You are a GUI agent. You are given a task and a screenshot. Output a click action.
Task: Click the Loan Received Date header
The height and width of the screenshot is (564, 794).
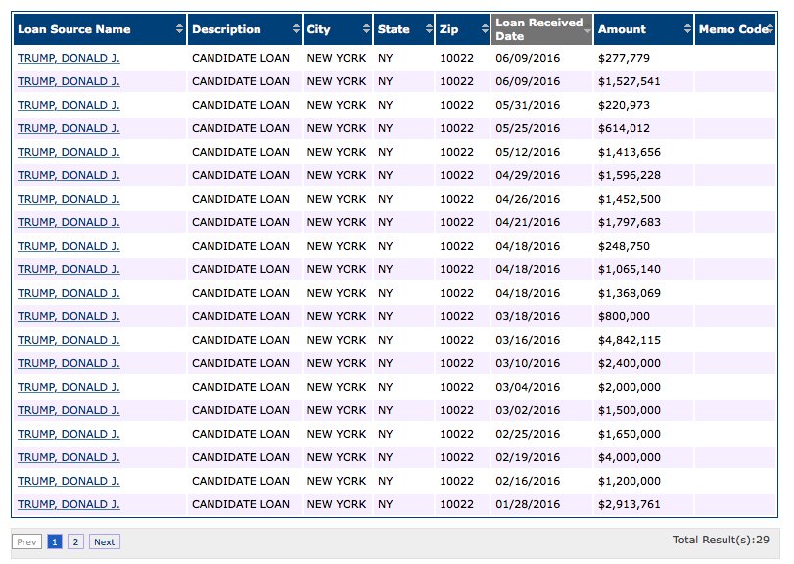click(541, 29)
